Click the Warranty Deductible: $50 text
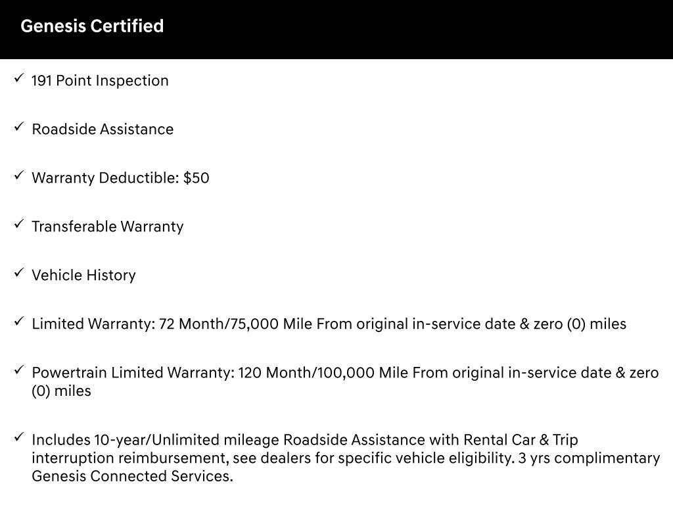The height and width of the screenshot is (505, 673). pyautogui.click(x=120, y=178)
